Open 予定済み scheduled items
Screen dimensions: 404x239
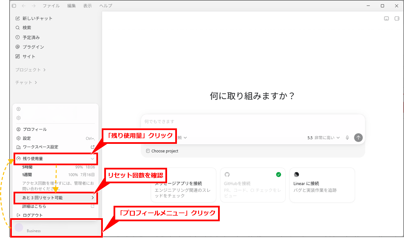(x=28, y=37)
